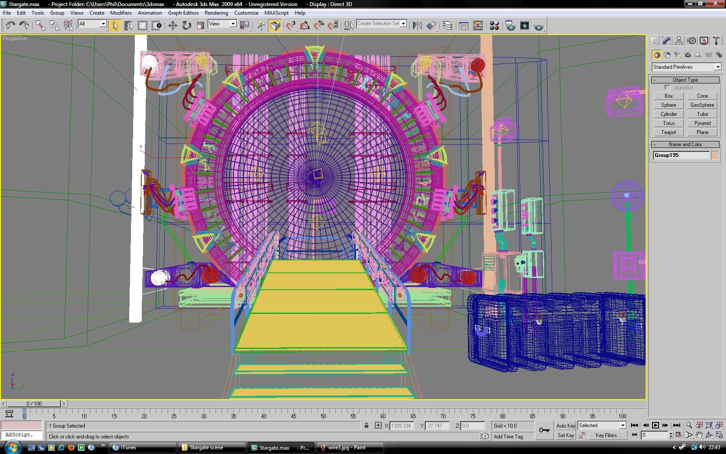Open the selection filter All dropdown
726x454 pixels.
[x=102, y=24]
